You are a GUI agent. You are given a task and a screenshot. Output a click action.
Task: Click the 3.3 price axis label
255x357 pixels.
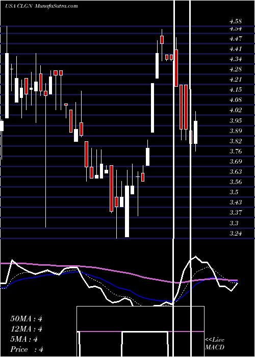(x=234, y=223)
